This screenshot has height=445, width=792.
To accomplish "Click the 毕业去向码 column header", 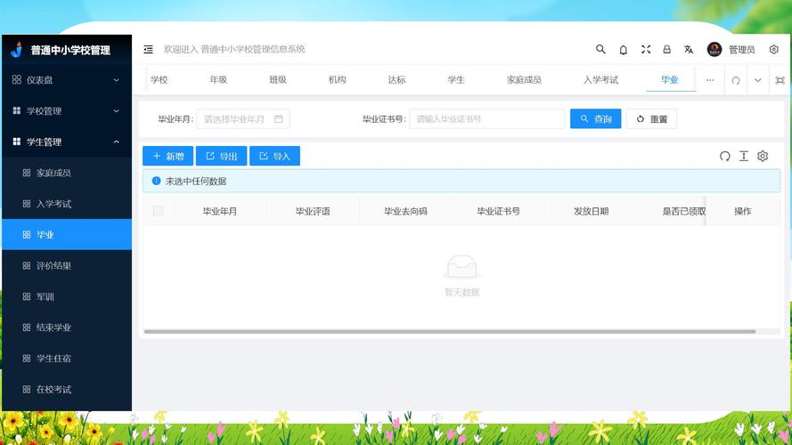I will [405, 212].
